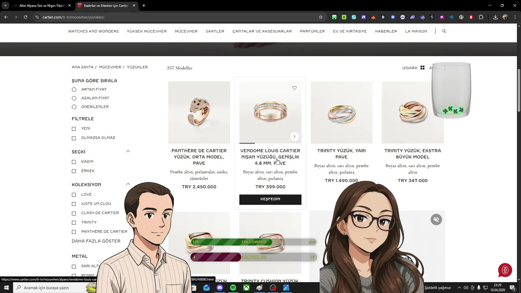Open the Chrome profile avatar
521x293 pixels.
505,17
